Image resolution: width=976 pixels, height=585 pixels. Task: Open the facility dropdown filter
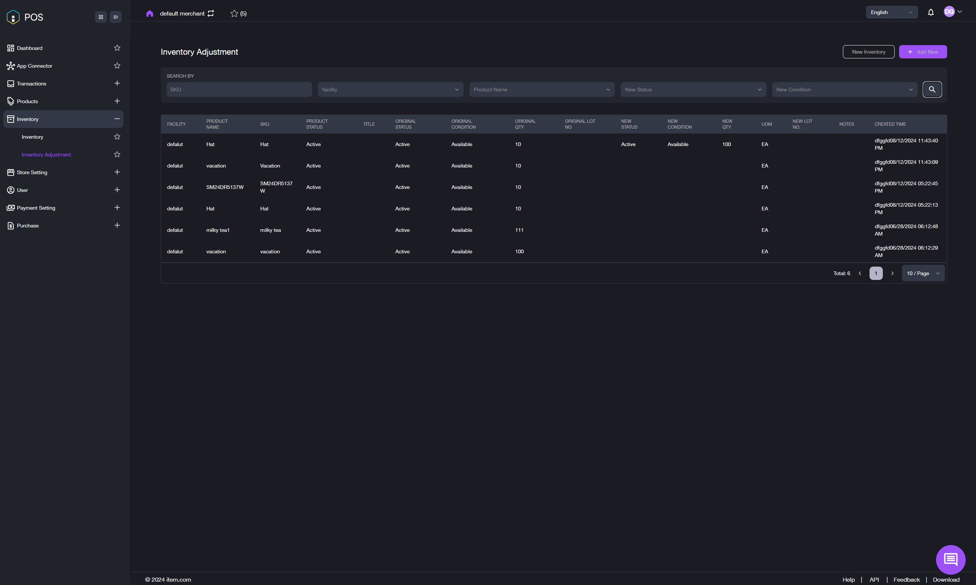390,89
